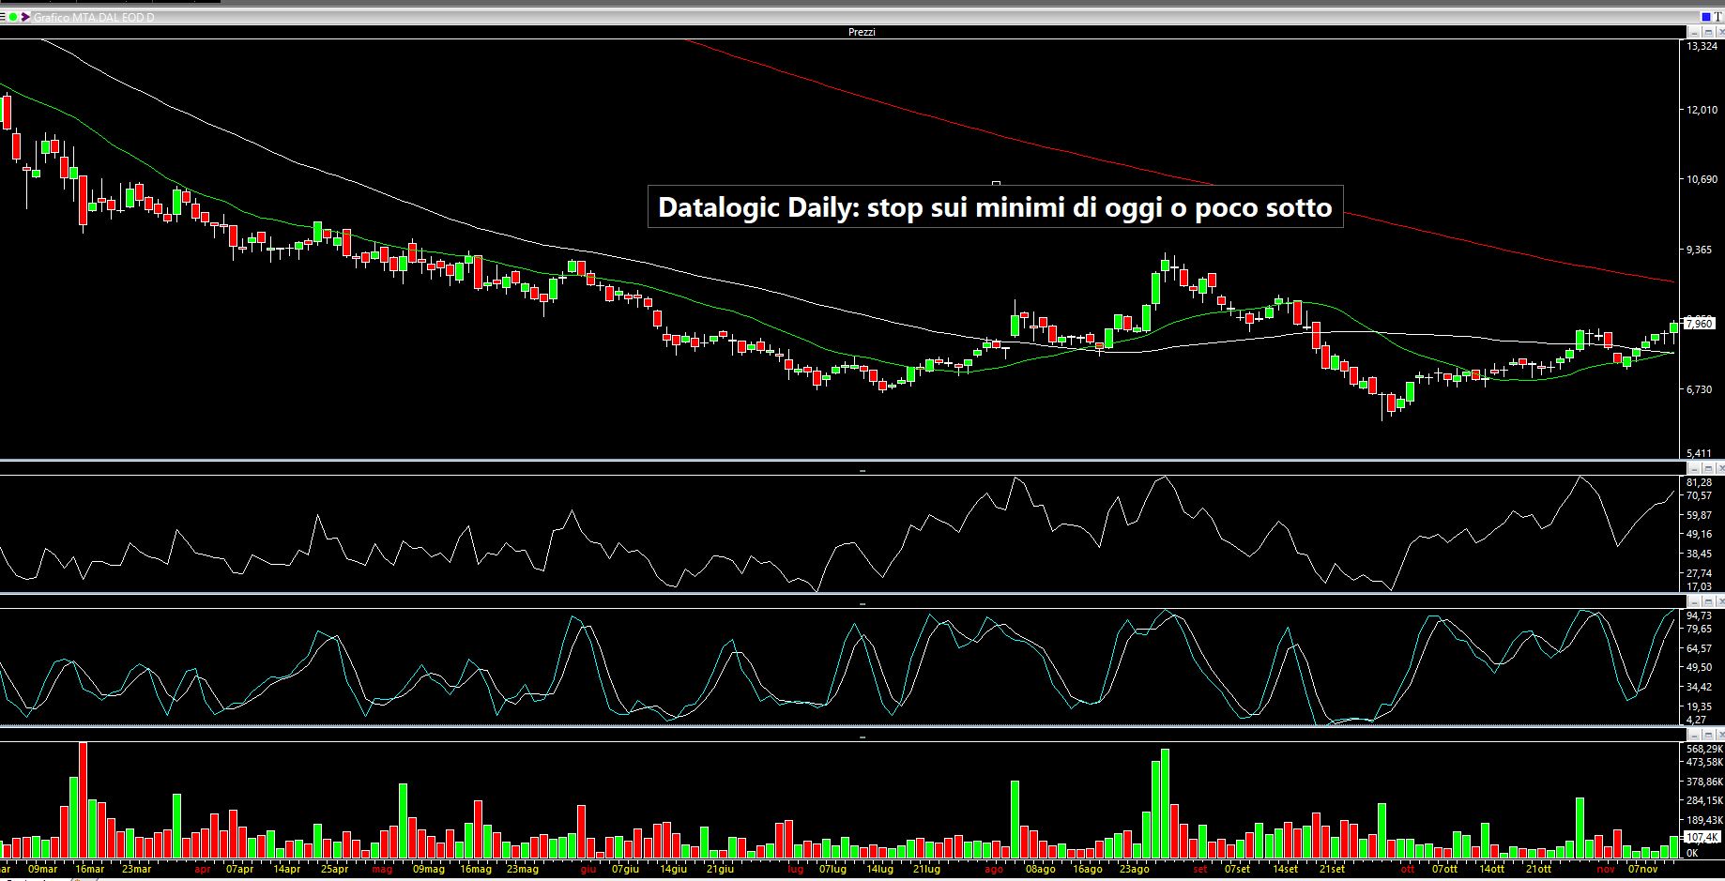Click the 12,010 price axis value

1702,110
